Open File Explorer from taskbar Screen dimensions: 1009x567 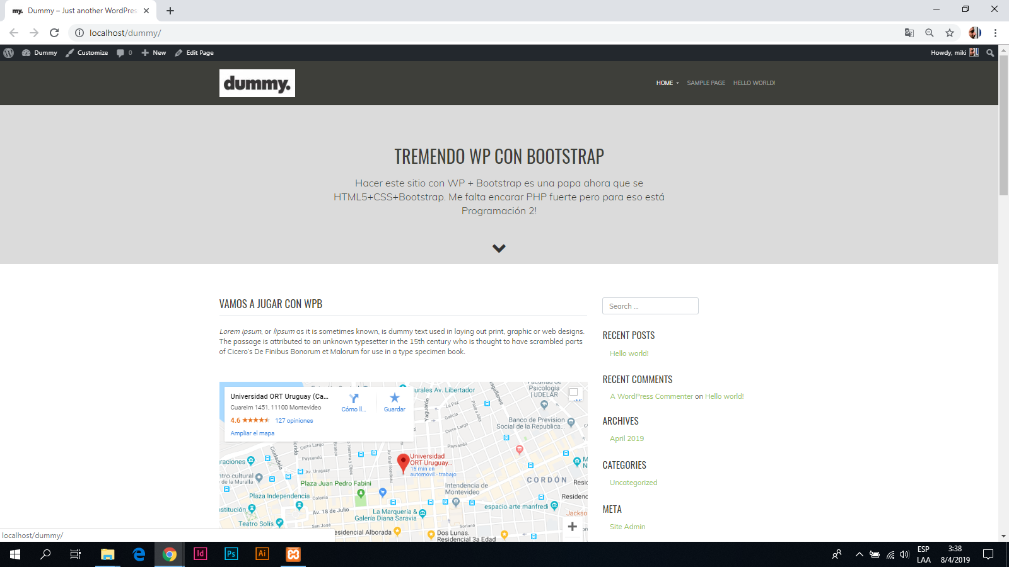pyautogui.click(x=108, y=554)
